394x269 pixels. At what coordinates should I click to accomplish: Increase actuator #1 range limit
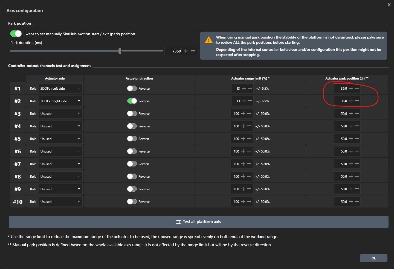pos(244,89)
